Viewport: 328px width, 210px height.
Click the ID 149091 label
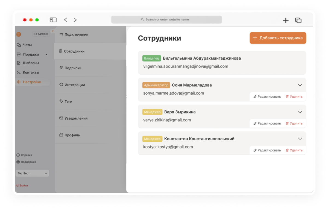[x=41, y=34]
